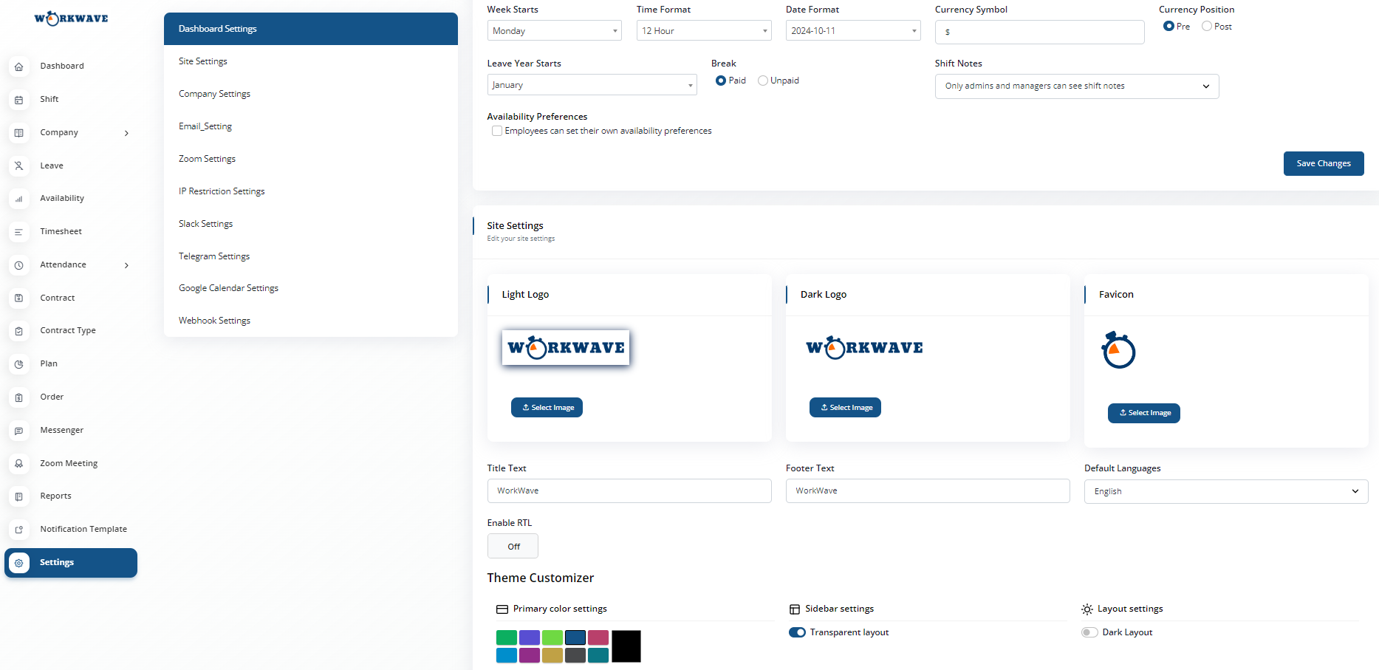This screenshot has width=1379, height=670.
Task: Open the Default Languages dropdown
Action: pyautogui.click(x=1226, y=491)
